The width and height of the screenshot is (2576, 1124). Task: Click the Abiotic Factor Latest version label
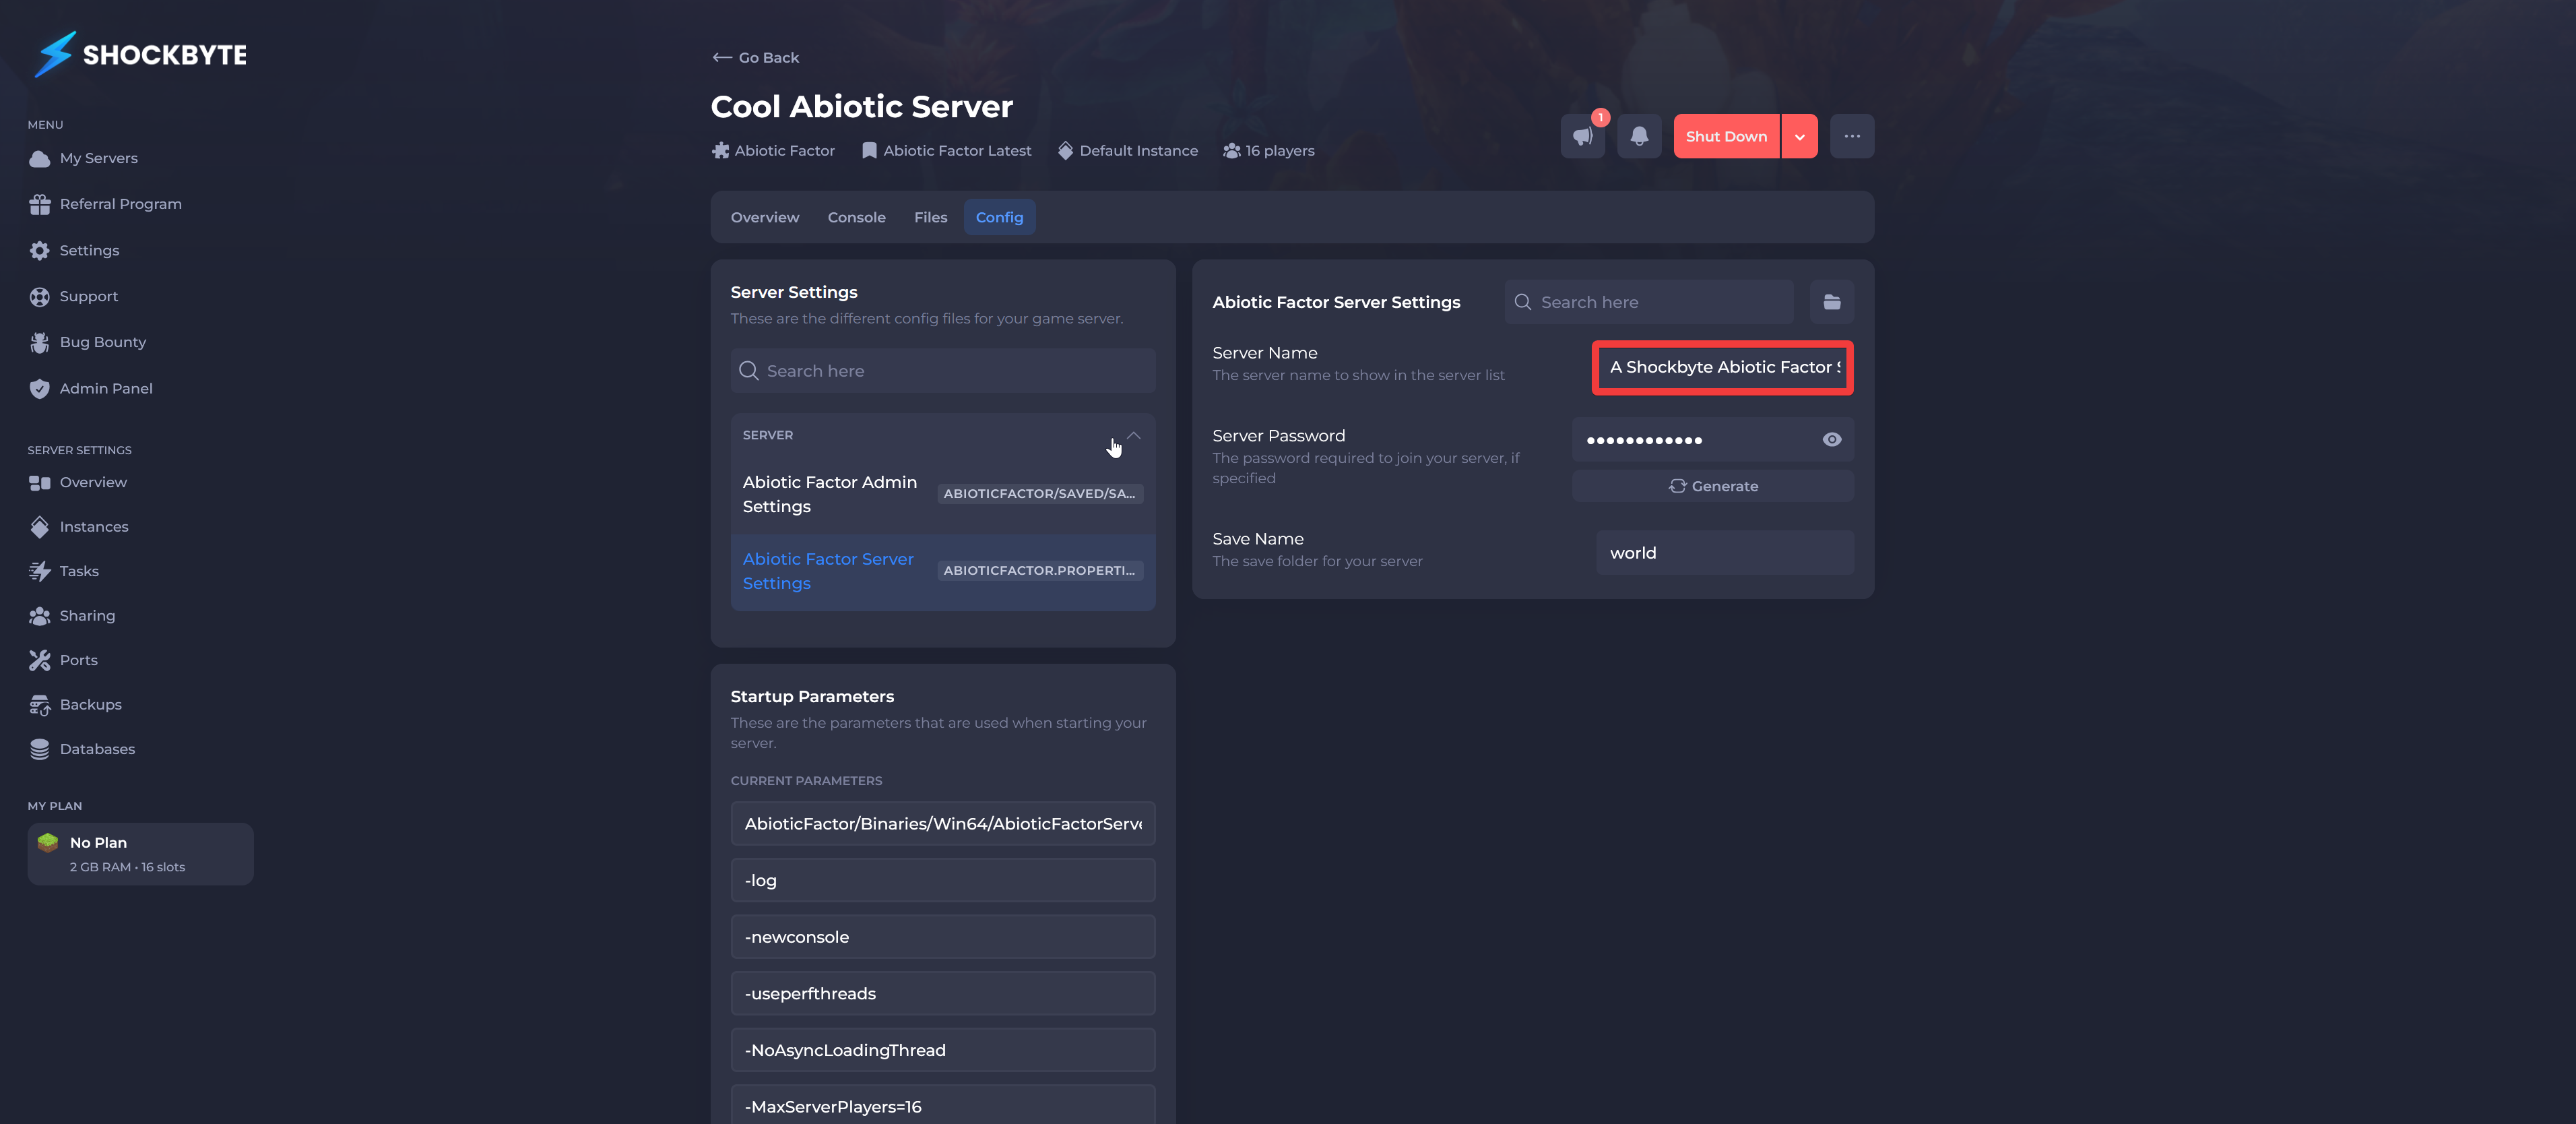[946, 151]
